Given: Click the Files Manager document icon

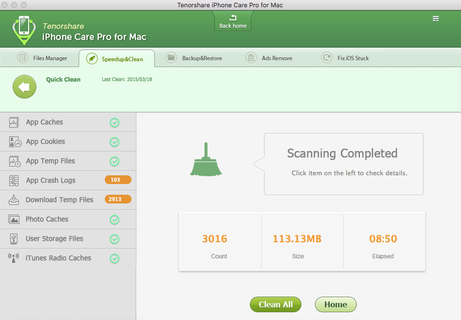Looking at the screenshot, I should click(22, 58).
